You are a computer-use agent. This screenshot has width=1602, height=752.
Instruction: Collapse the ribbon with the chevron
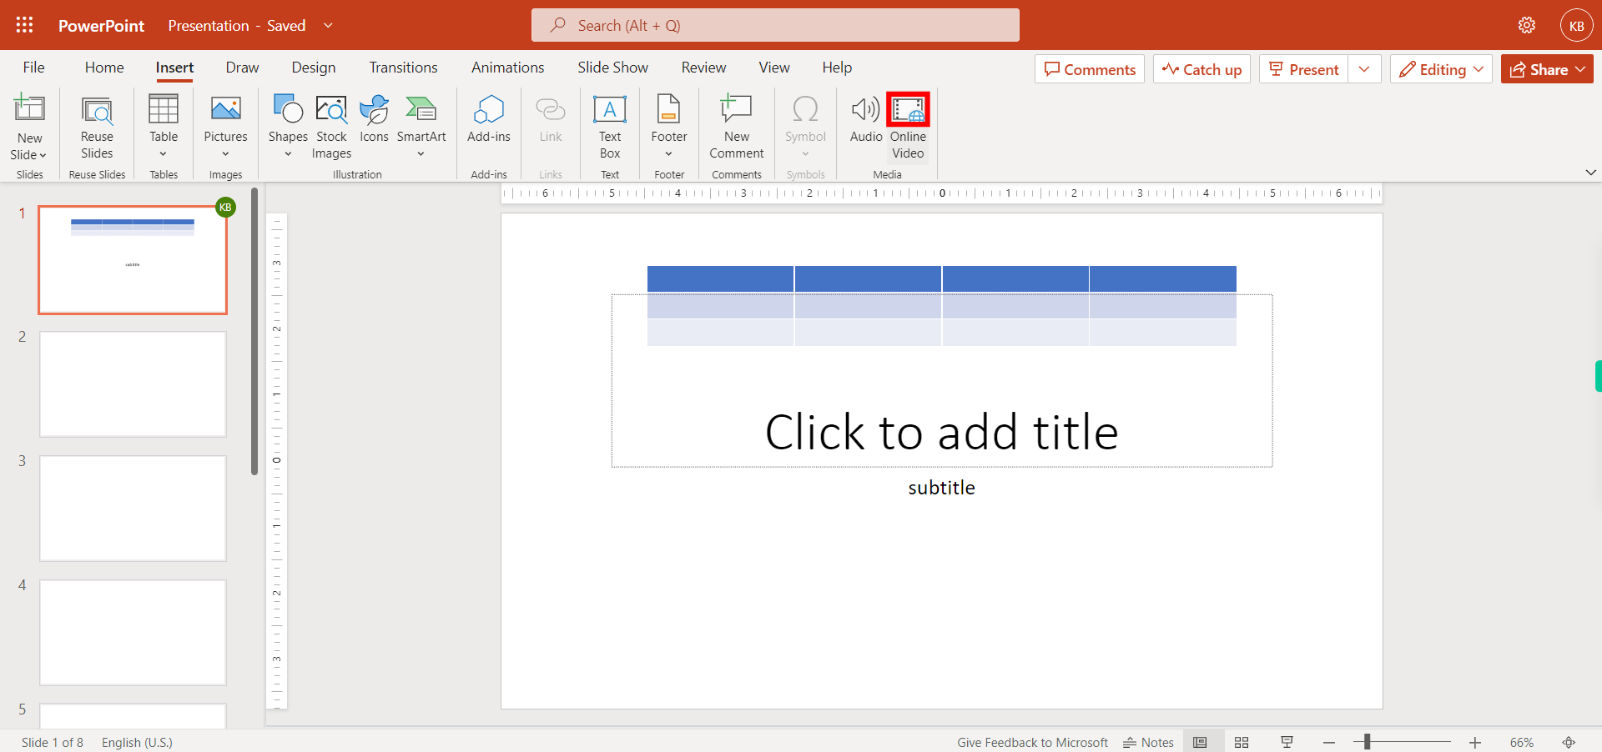(1590, 173)
